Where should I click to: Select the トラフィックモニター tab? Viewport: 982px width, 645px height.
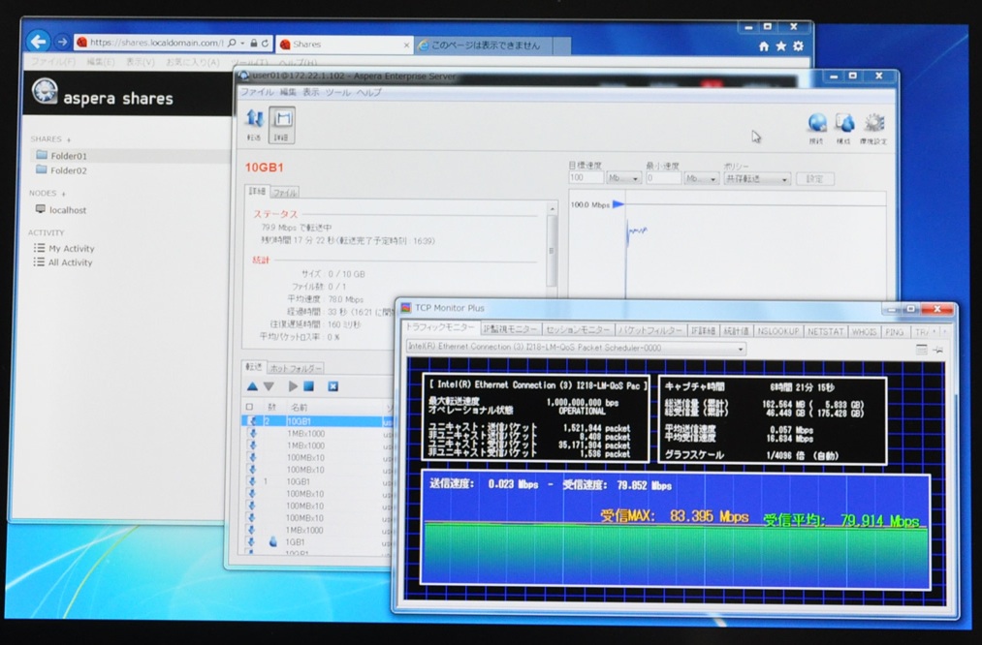click(440, 326)
